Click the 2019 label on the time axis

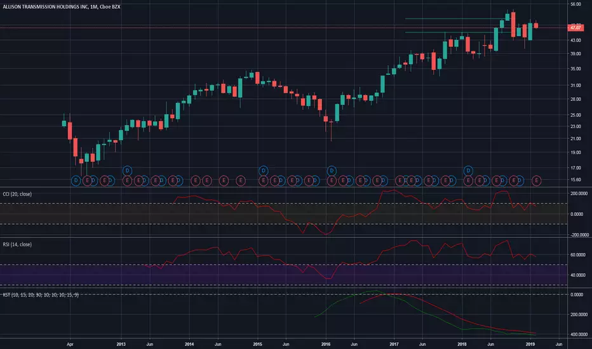tap(530, 344)
